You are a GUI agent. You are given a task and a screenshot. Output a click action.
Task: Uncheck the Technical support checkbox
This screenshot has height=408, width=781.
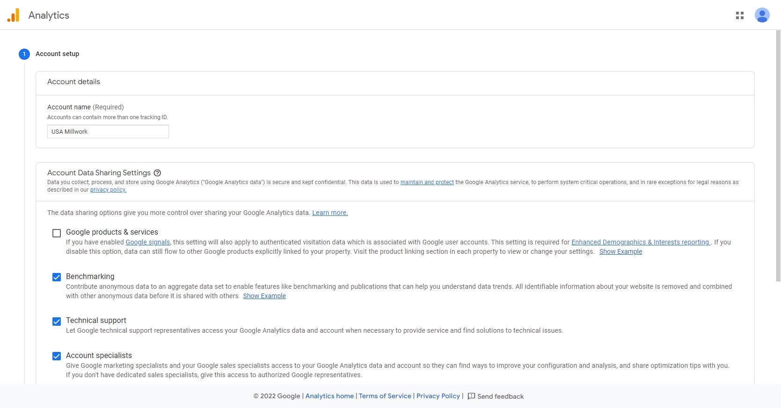(57, 322)
